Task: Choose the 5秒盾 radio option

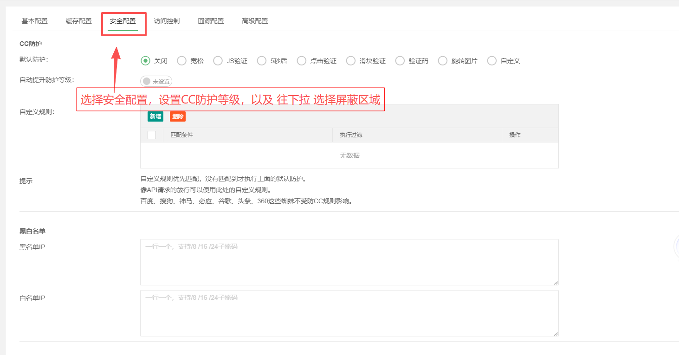Action: (262, 61)
